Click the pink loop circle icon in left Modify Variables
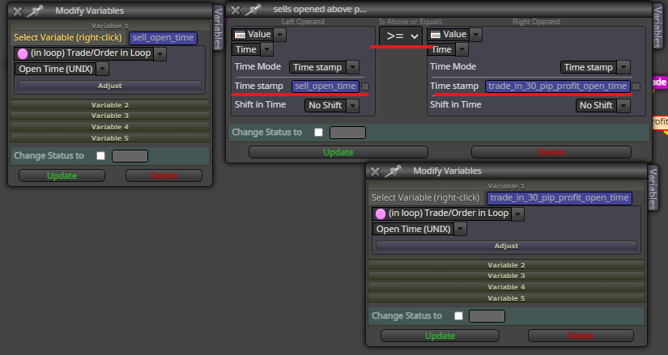This screenshot has height=355, width=668. click(x=23, y=53)
